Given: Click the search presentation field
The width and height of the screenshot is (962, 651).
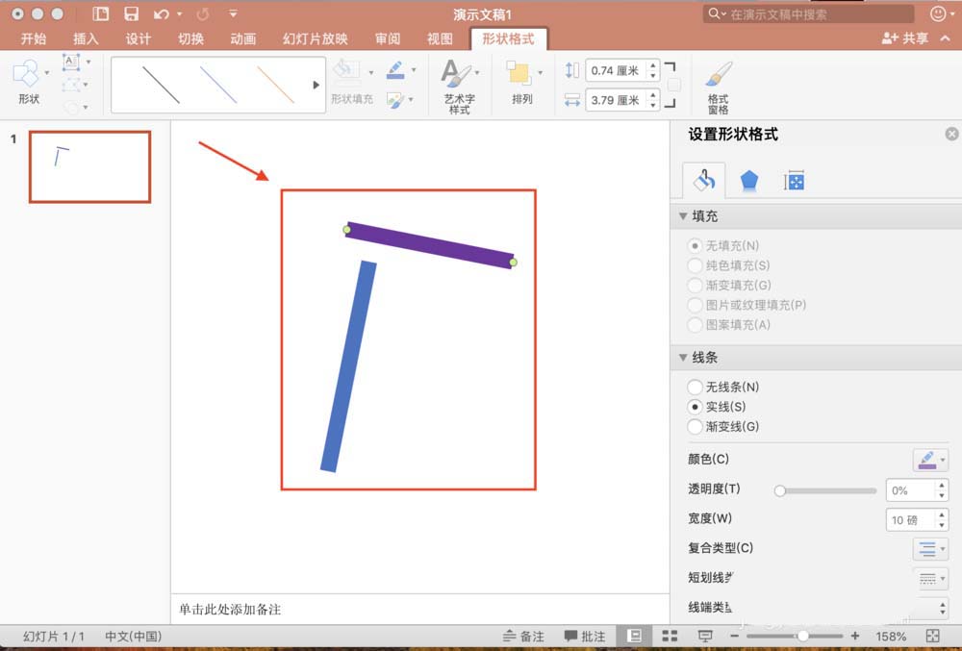Looking at the screenshot, I should (808, 13).
